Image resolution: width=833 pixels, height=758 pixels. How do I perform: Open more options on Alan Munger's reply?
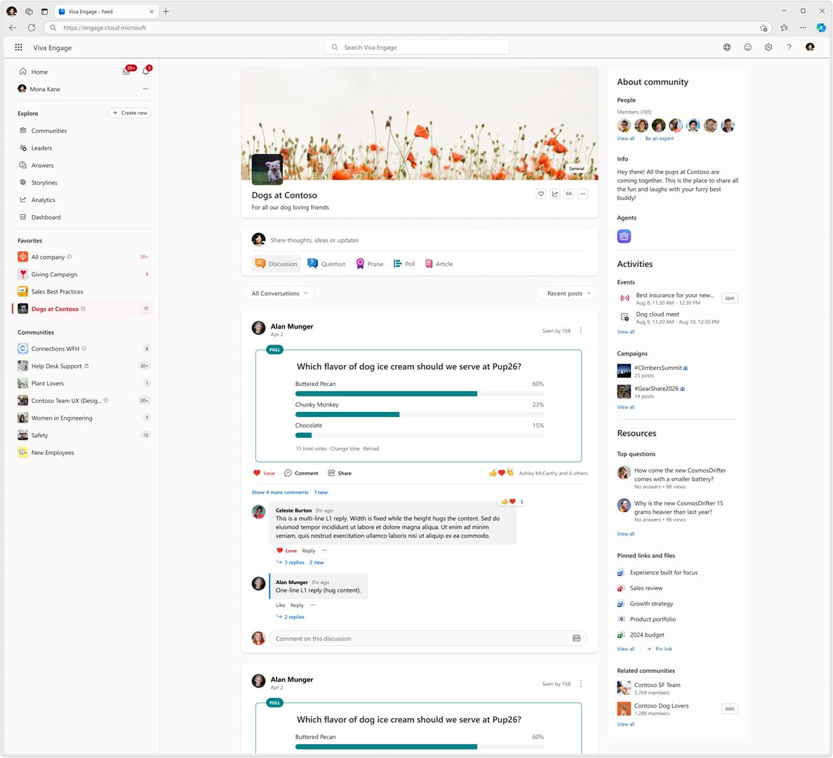pos(312,605)
